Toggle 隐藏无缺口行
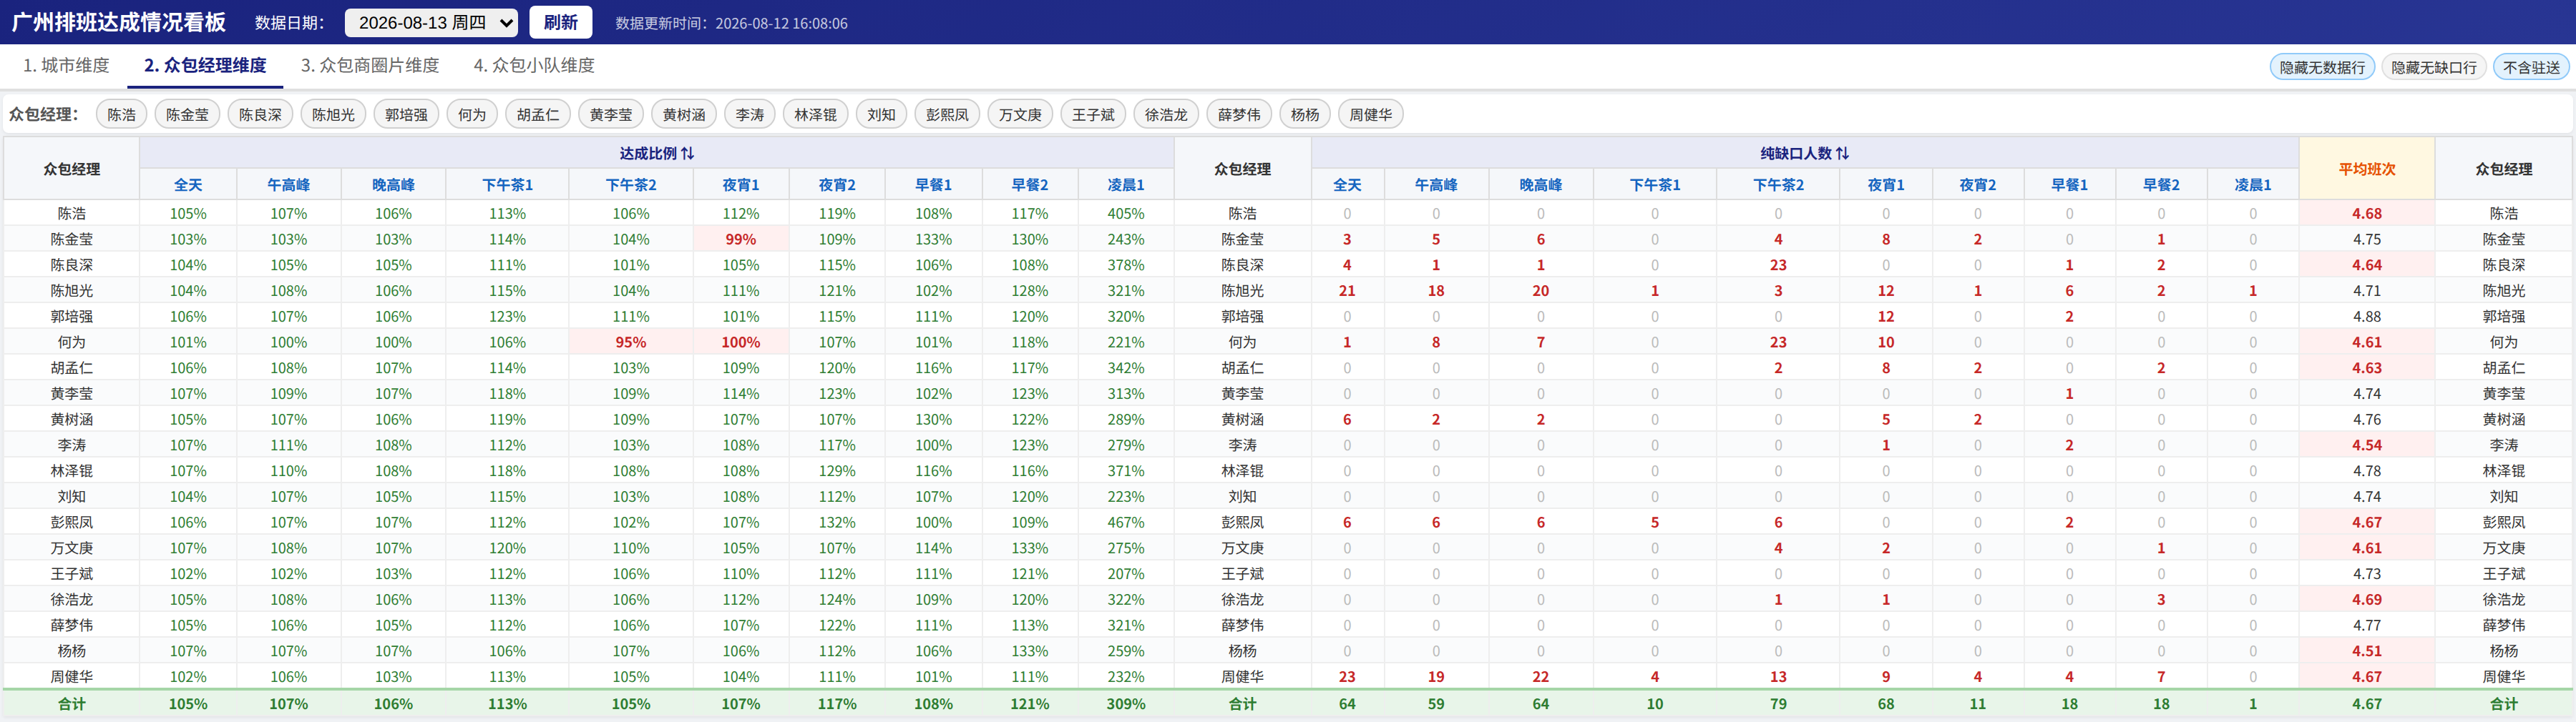2576x722 pixels. tap(2434, 67)
